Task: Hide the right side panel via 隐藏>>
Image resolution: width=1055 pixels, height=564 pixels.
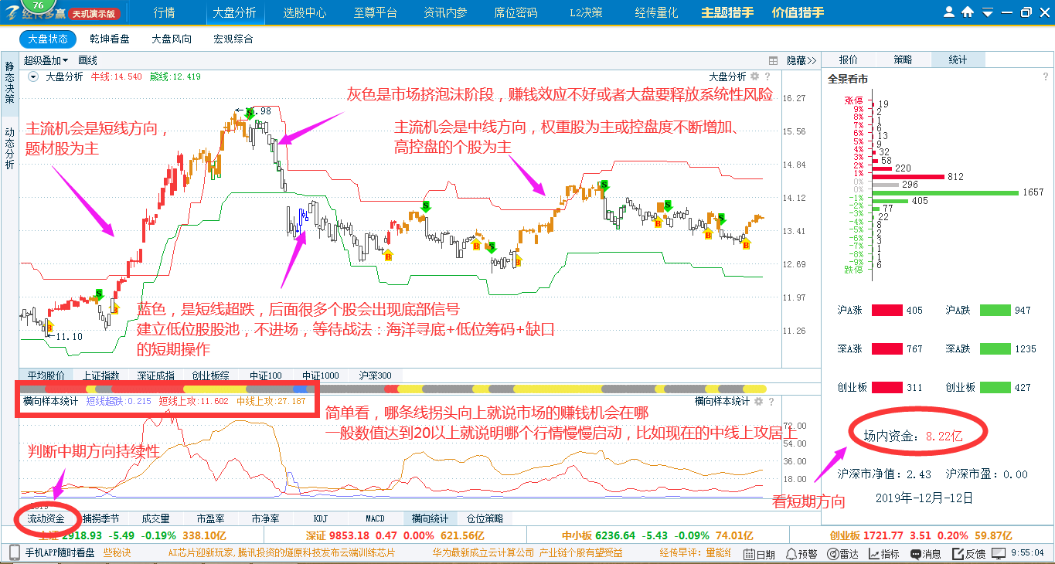Action: [x=801, y=60]
